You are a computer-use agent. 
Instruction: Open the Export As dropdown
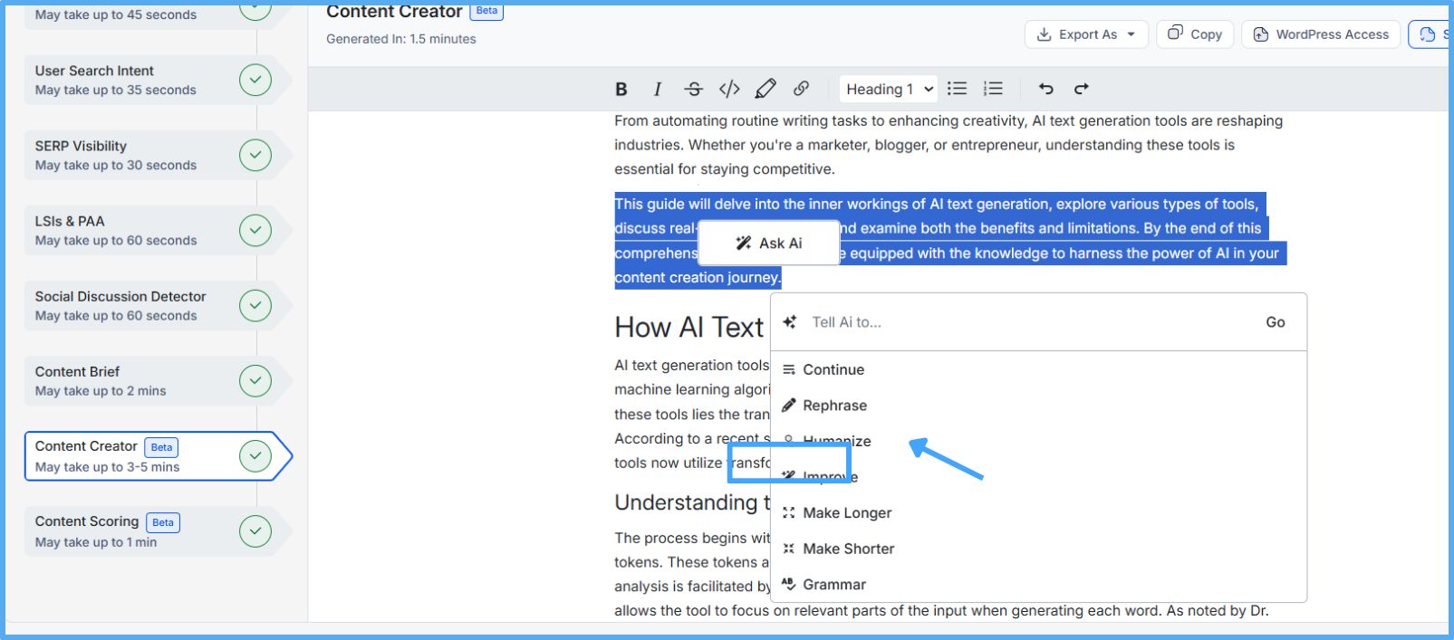pyautogui.click(x=1086, y=34)
